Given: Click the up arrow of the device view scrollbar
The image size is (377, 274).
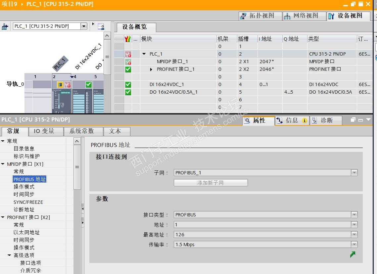Looking at the screenshot, I should [107, 36].
